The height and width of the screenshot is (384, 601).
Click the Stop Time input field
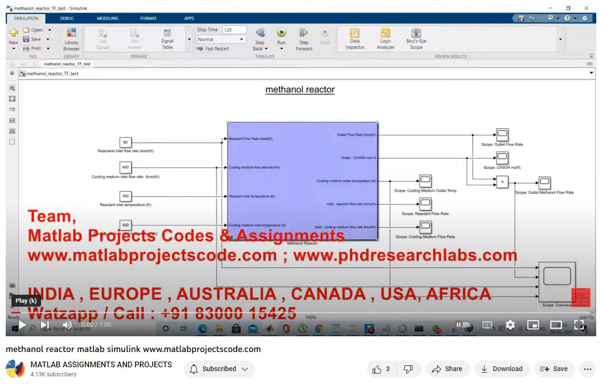[x=234, y=30]
